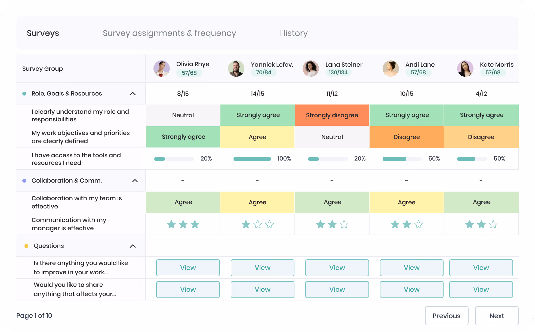Click Kate Morris's 50% tools progress bar
The image size is (535, 332).
(x=472, y=159)
